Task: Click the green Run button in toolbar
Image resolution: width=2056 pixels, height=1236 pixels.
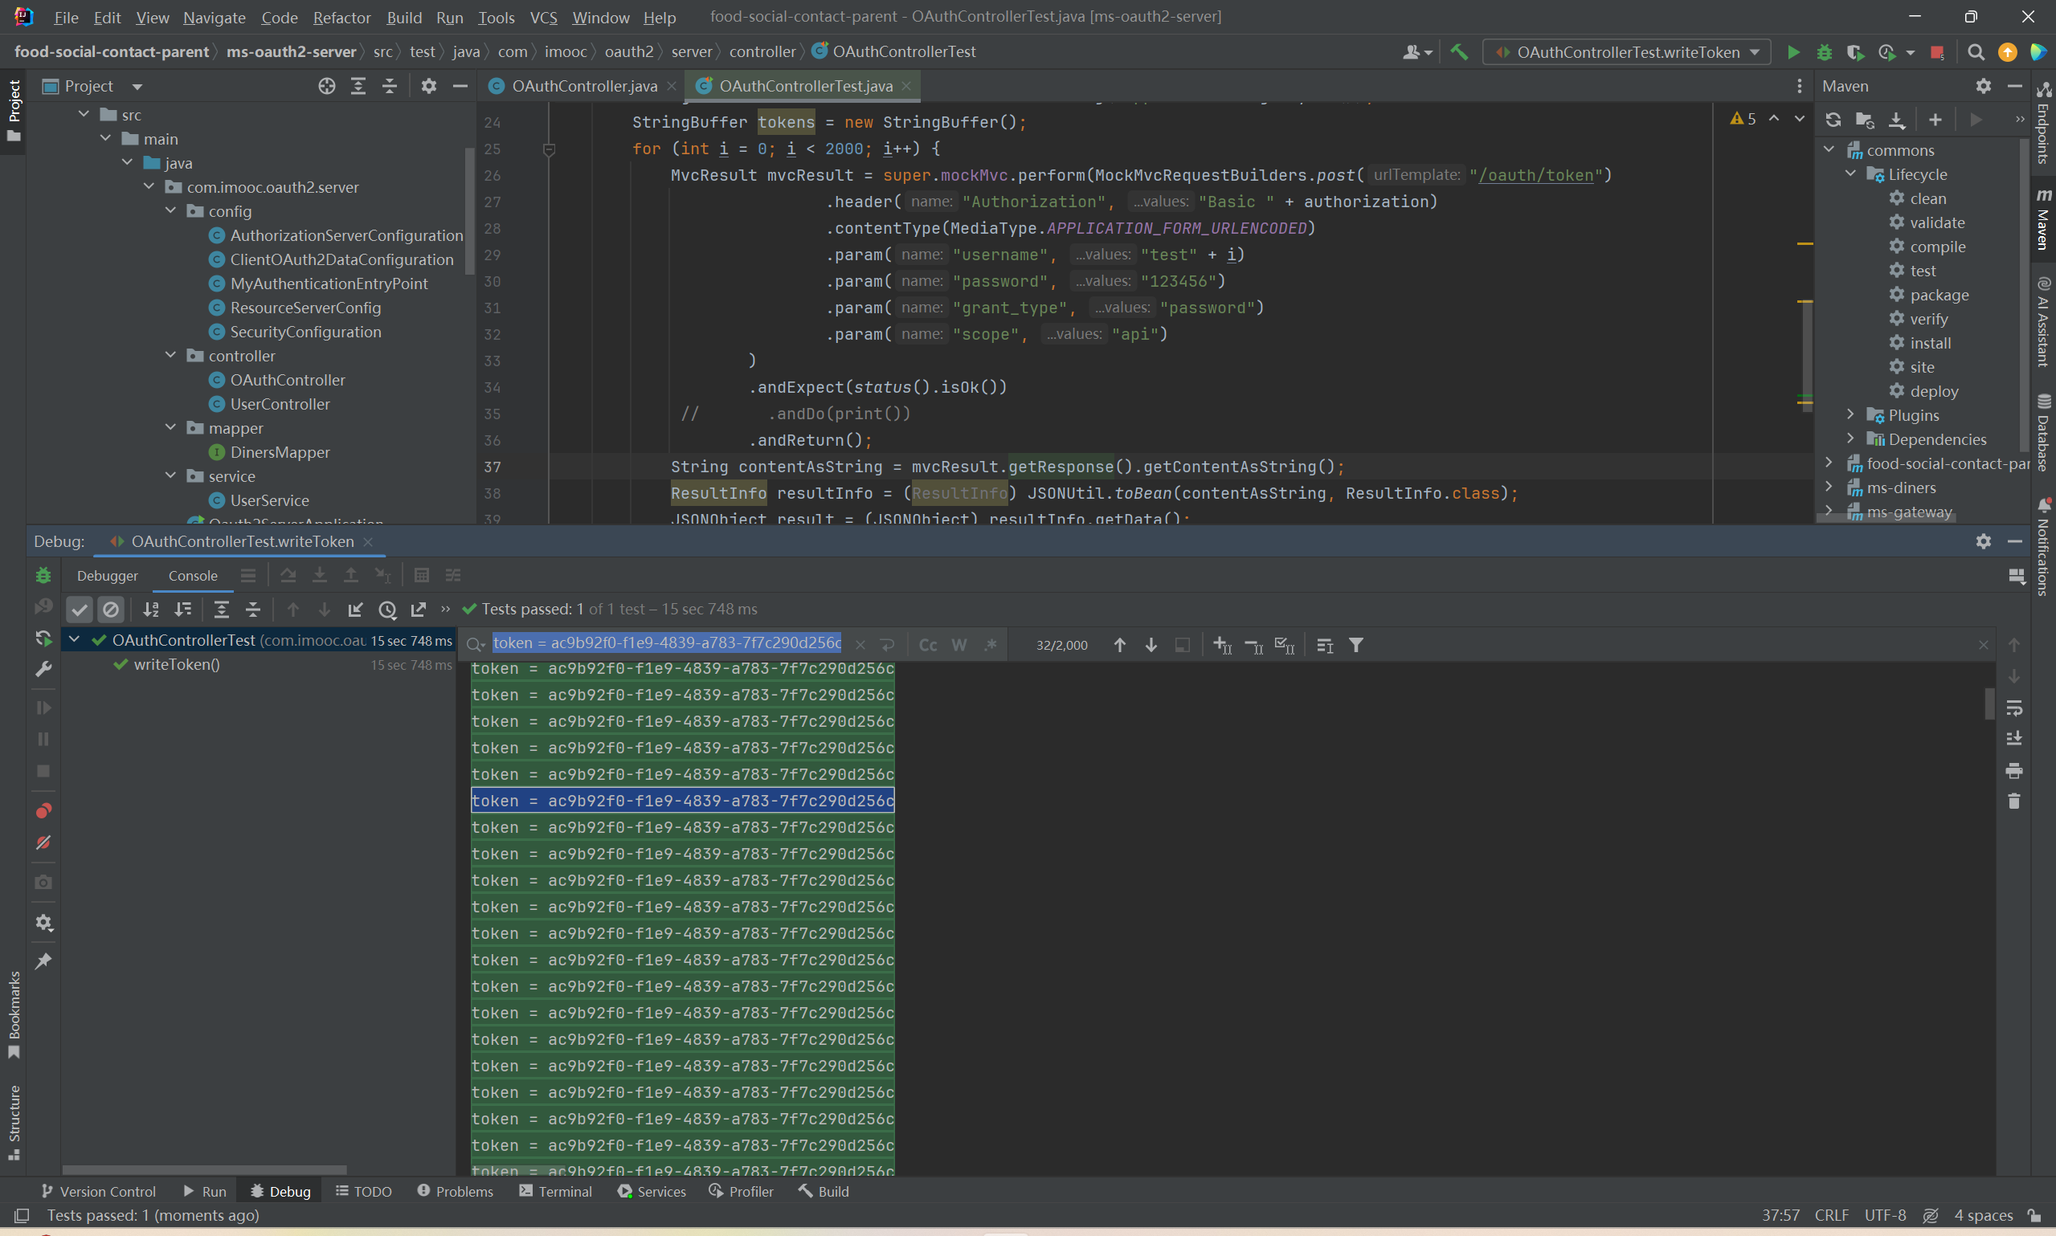Action: (1792, 52)
